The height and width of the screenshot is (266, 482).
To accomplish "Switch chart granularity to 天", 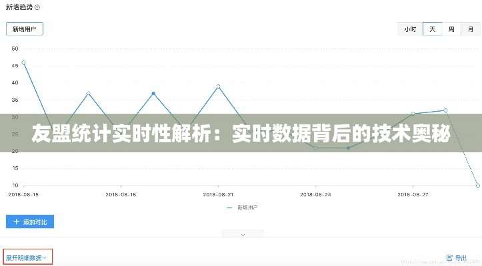I will click(x=432, y=29).
